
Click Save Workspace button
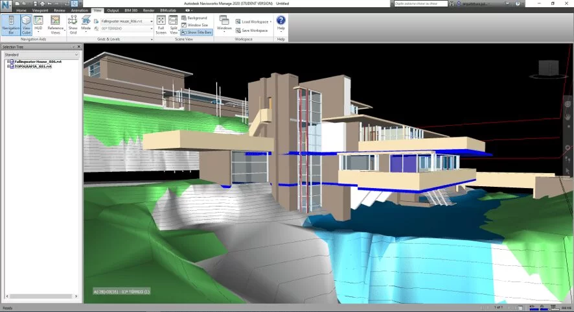click(x=252, y=30)
